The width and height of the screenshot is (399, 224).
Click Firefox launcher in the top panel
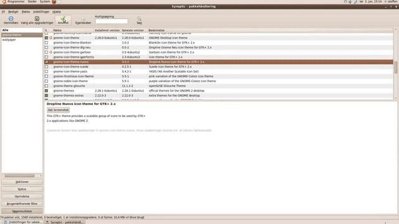tap(54, 1)
